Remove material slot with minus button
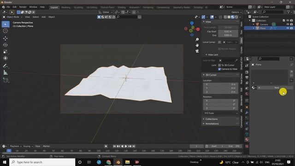The height and width of the screenshot is (166, 295). 291,76
